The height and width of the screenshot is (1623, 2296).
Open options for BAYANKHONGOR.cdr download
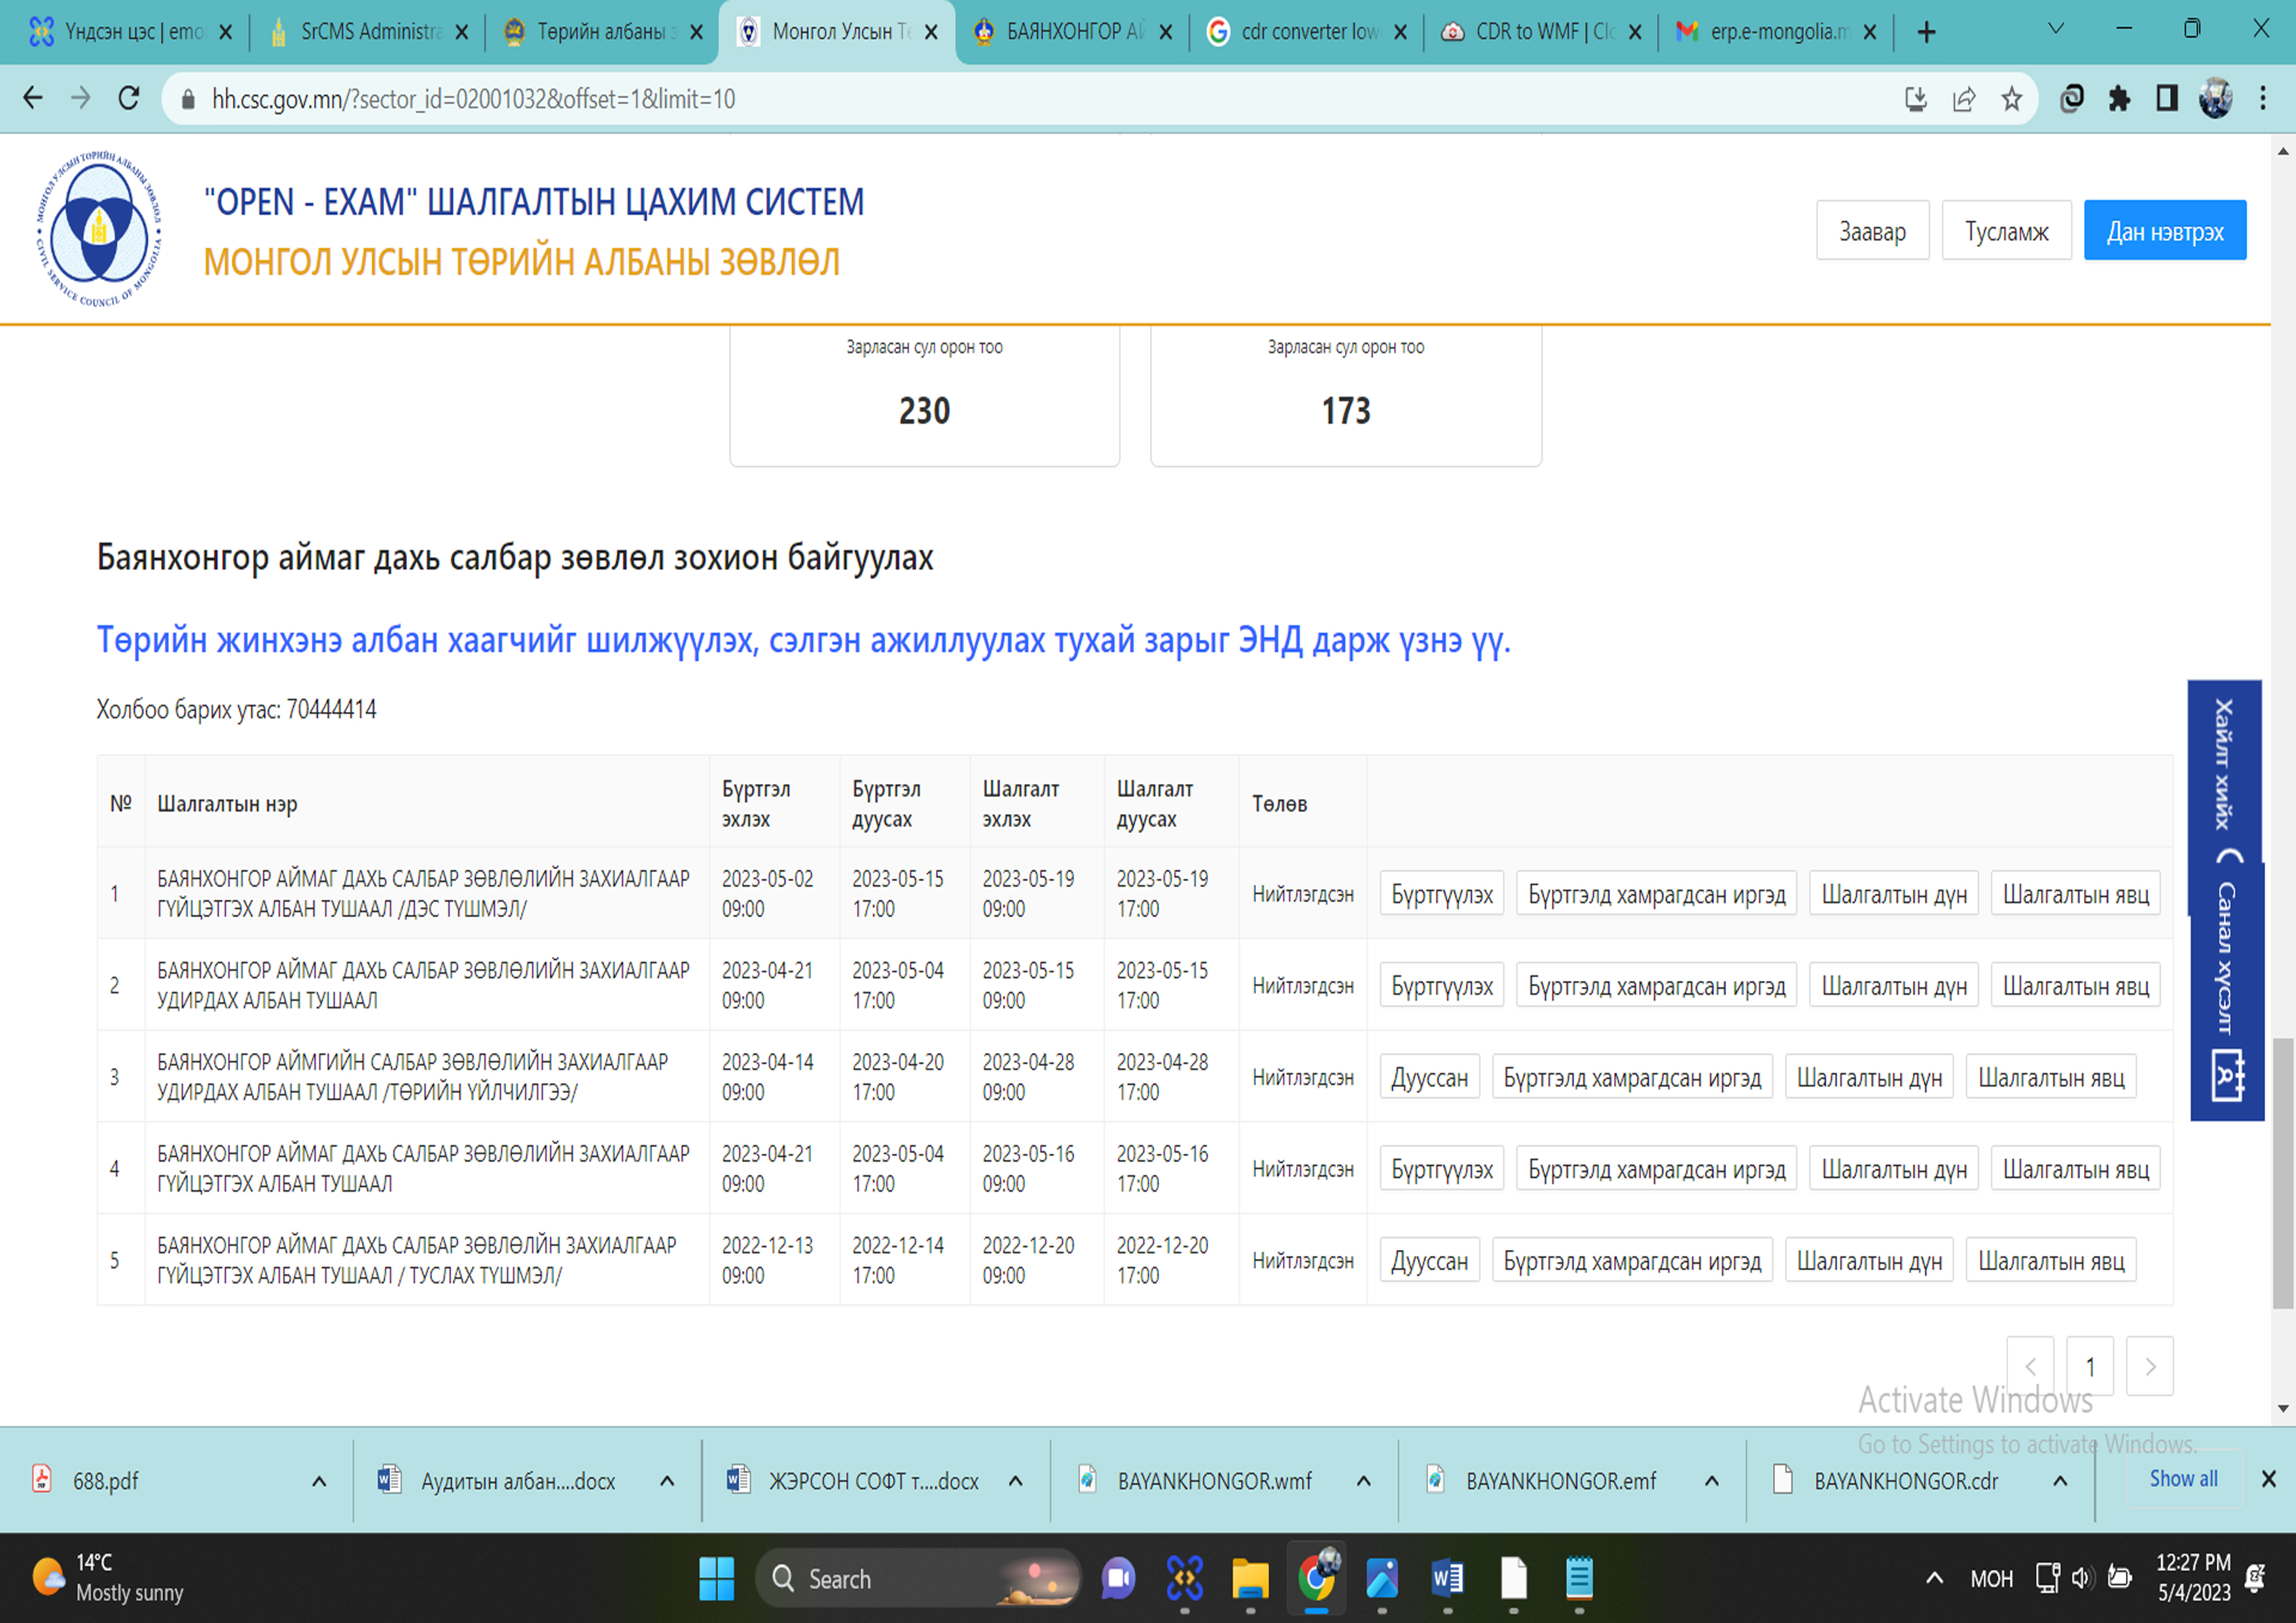pyautogui.click(x=2060, y=1481)
